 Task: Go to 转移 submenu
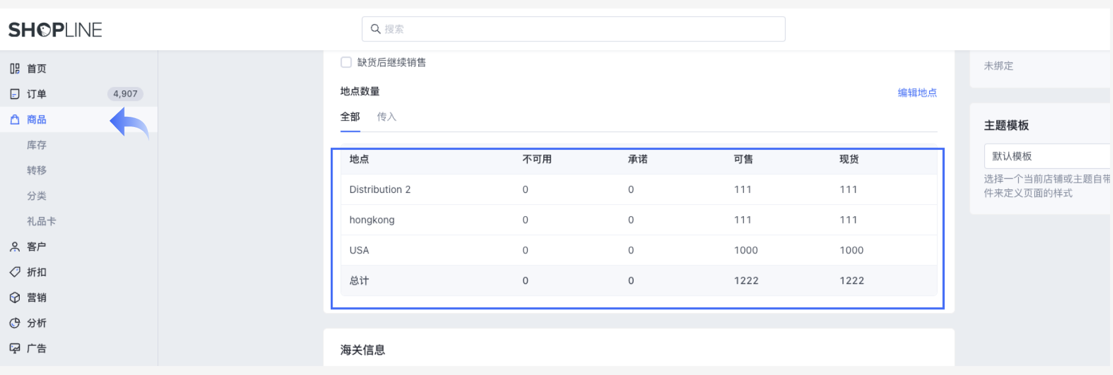click(37, 170)
